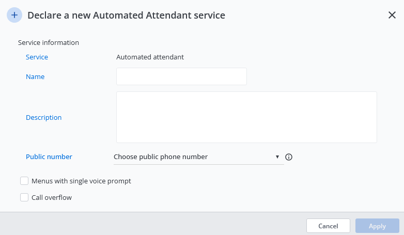Click the "Service information" section heading
This screenshot has width=404, height=235.
point(49,42)
